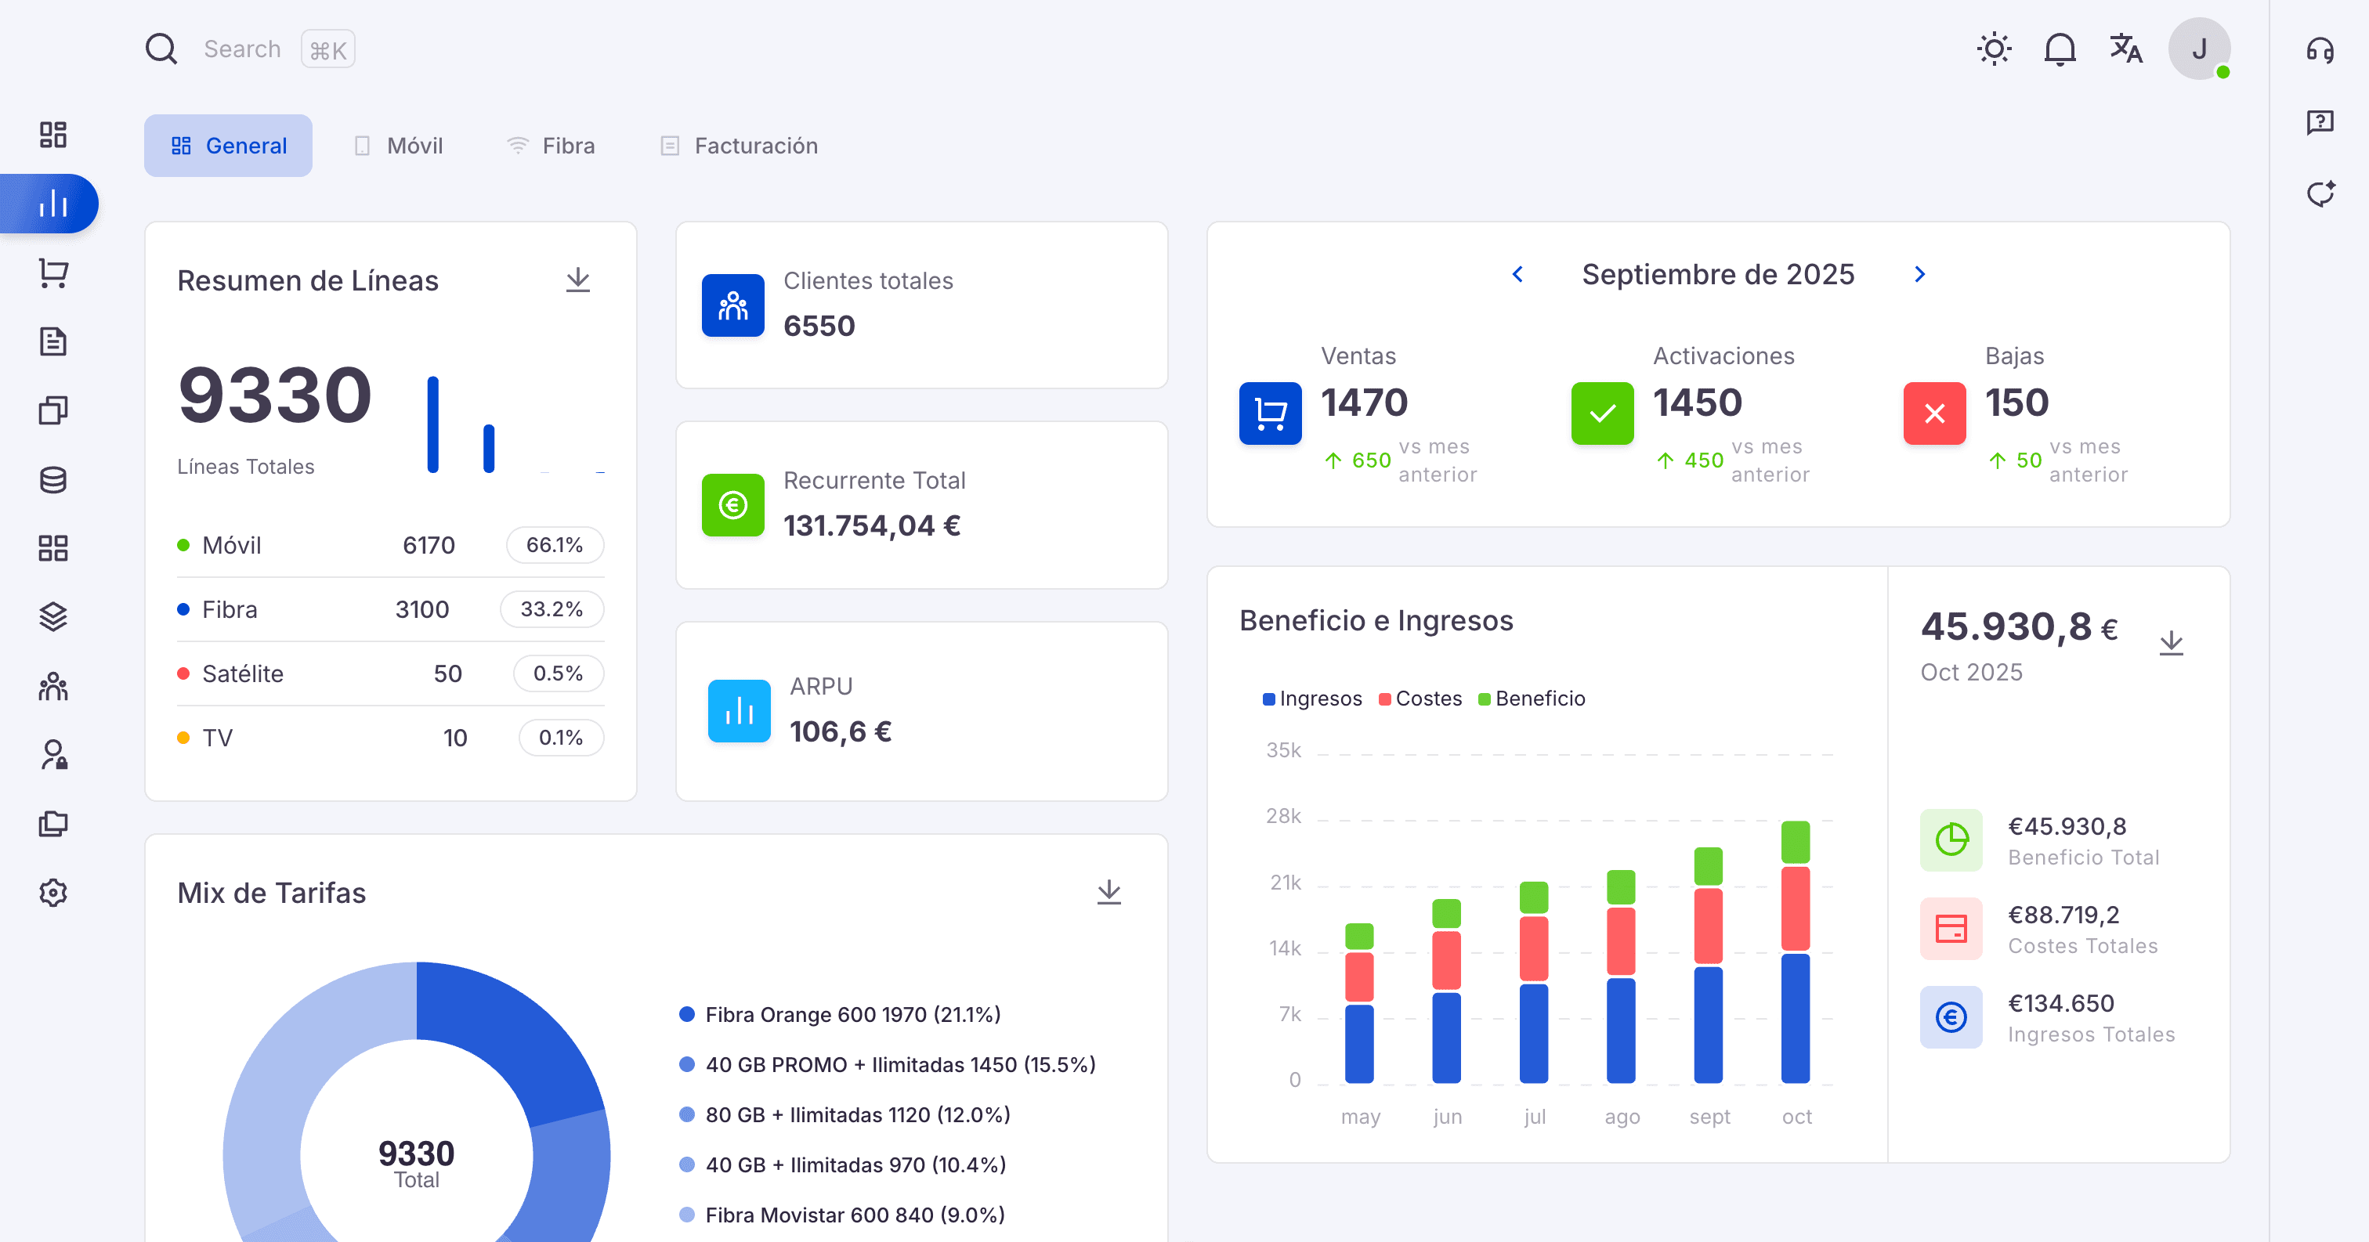
Task: Toggle 40 GB + Ilimitadas 970 legend entry
Action: click(842, 1164)
